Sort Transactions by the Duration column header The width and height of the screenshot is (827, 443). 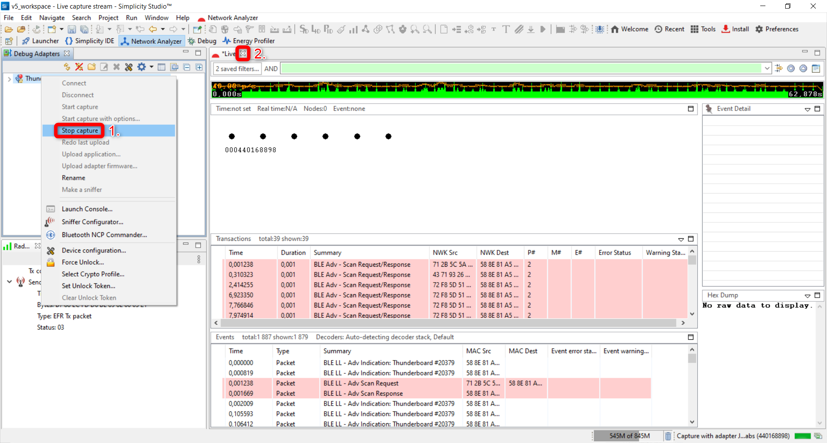(x=293, y=253)
